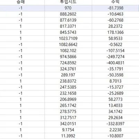Click the 206.8969 seed cell
This screenshot has width=139, height=139.
(68, 99)
